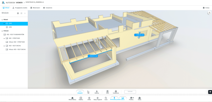212x102 pixels.
Task: Activate the Dopasuj fit-to-view tool
Action: tap(81, 98)
